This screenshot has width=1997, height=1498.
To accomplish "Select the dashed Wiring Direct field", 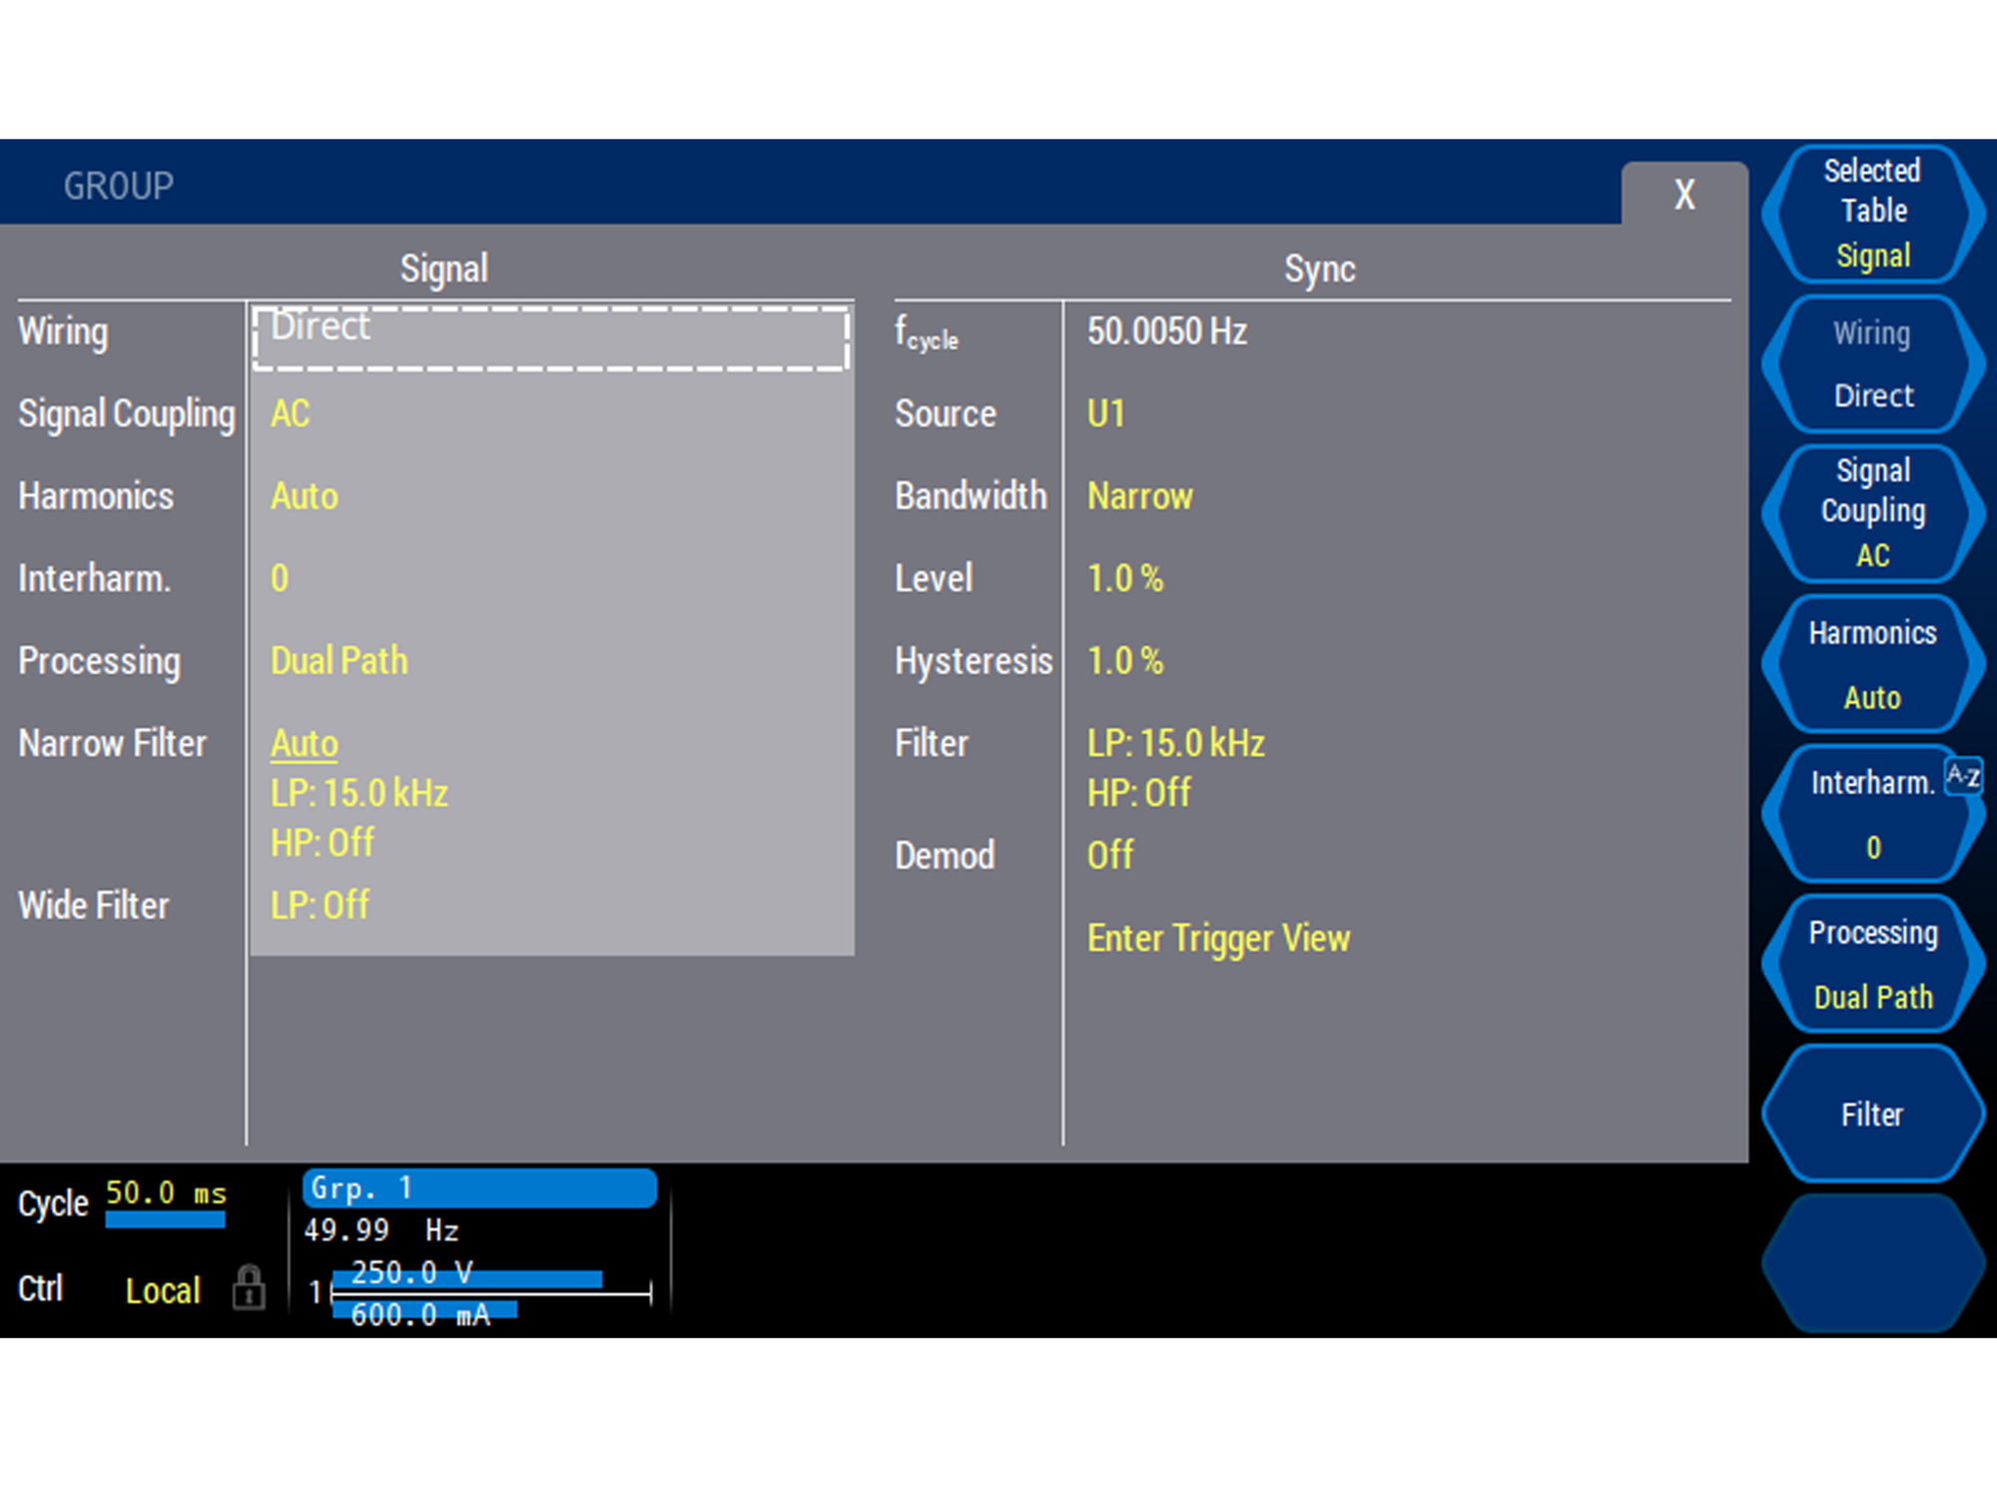I will click(x=550, y=338).
